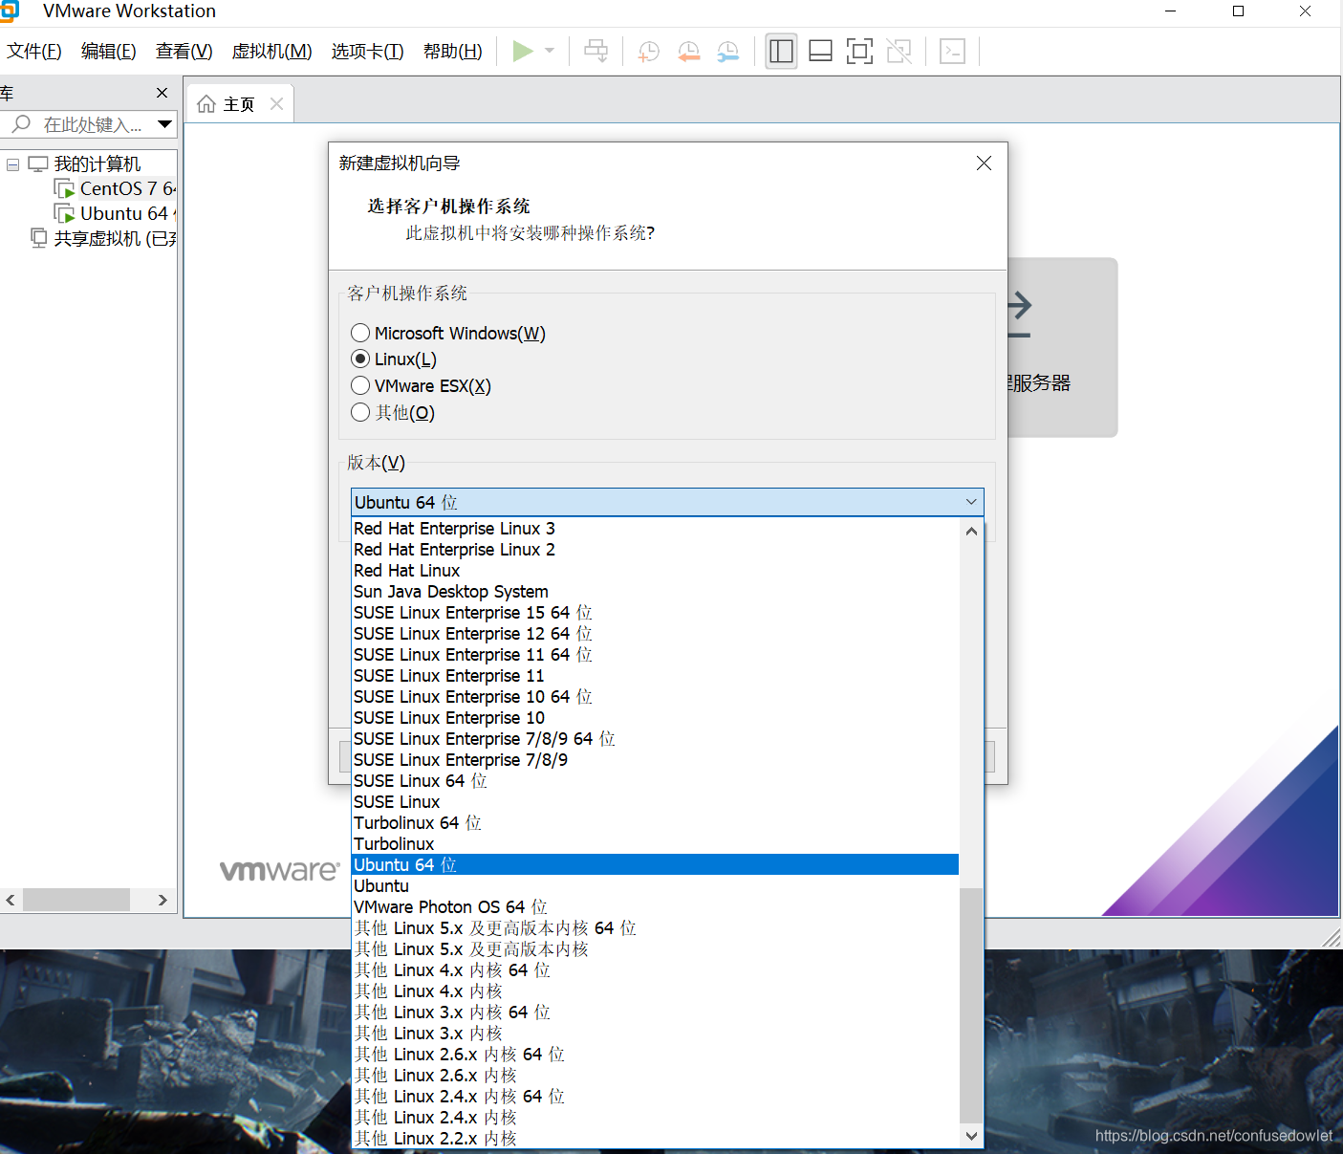Choose 其他 Linux 5.x 及更高版本内核 64 位
Screen dimensions: 1343x1154
tap(655, 928)
